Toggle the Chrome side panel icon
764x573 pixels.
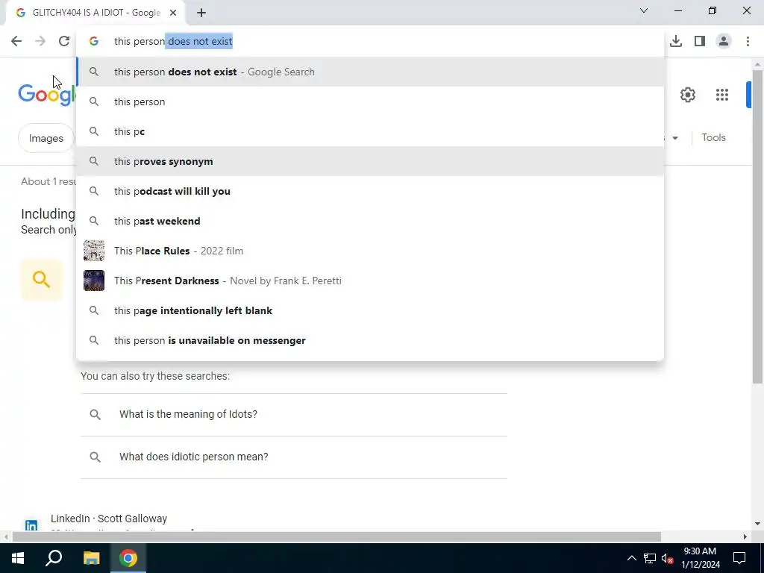(x=700, y=41)
